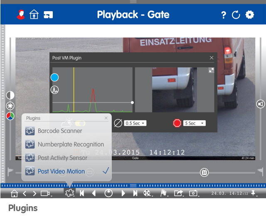This screenshot has height=224, width=266.
Task: Click the brightness sun icon
Action: tap(10, 106)
